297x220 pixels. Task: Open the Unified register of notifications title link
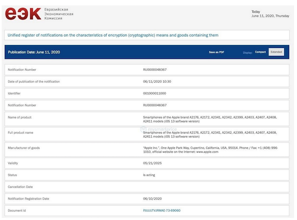pyautogui.click(x=113, y=35)
